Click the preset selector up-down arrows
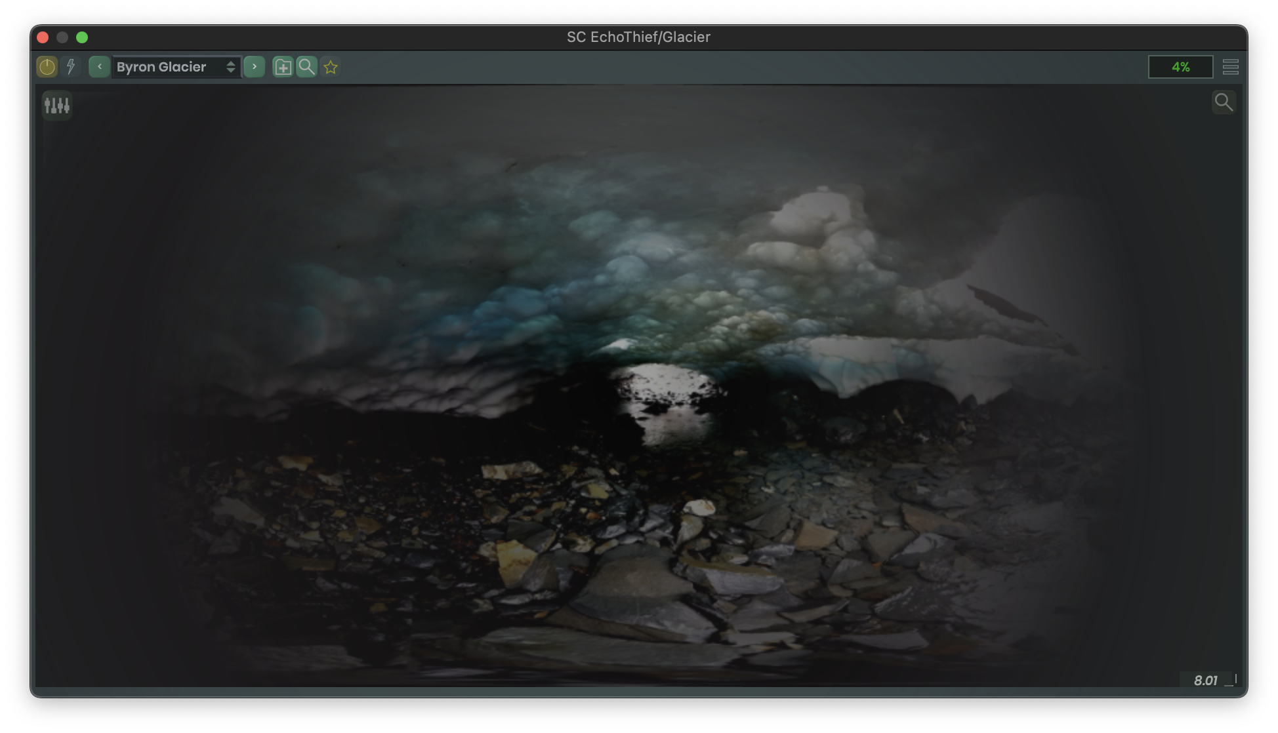Screen dimensions: 1278x733 [231, 67]
